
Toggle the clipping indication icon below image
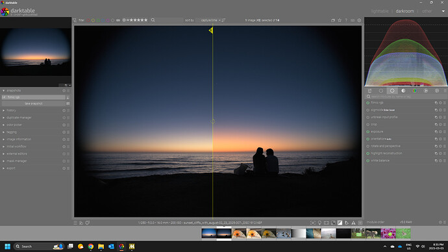coord(340,223)
